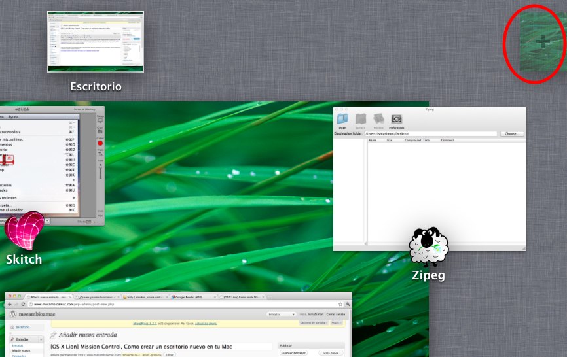Reload the page in Chrome
Viewport: 567px width, 357px height.
(x=23, y=304)
